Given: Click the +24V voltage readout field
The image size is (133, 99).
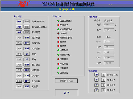Looking at the screenshot, I should coord(109,41).
